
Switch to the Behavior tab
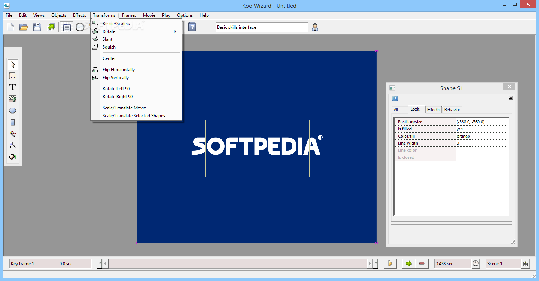[x=452, y=110]
